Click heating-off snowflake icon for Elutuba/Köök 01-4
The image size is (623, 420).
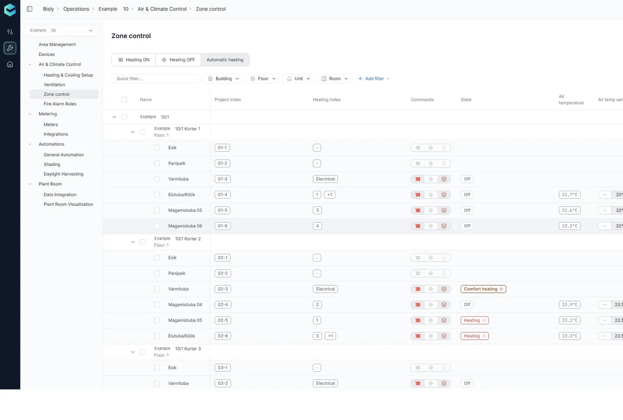pyautogui.click(x=431, y=195)
